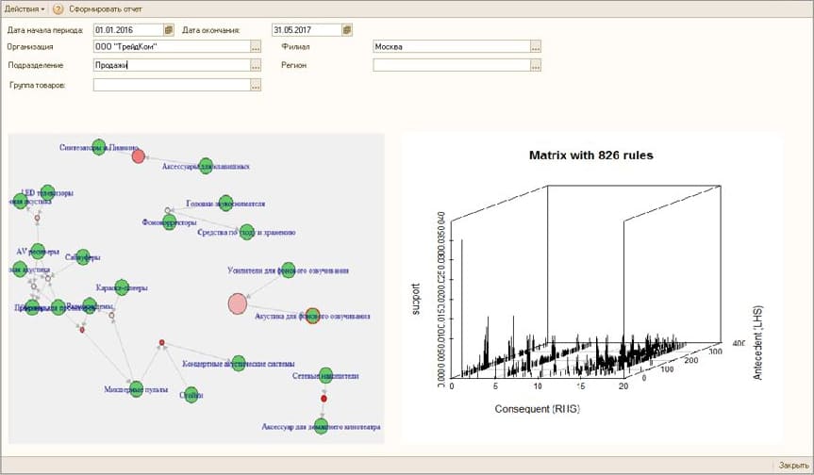This screenshot has width=814, height=475.
Task: Open selection list for Группа товаров field
Action: click(x=255, y=86)
